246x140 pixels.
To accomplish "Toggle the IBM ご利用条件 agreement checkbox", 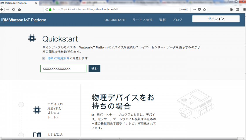I will [44, 58].
